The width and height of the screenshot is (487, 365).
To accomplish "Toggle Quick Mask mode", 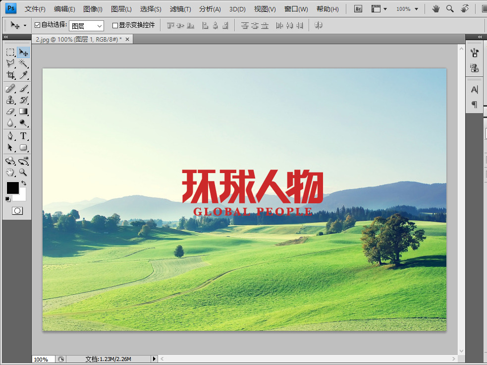I will (17, 211).
